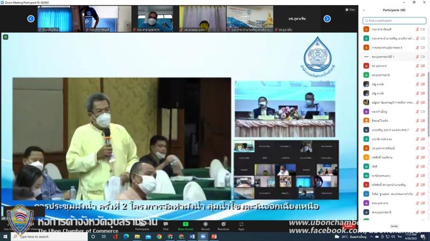
Task: Select the thumbnail with golden Buddha statue
Action: [x=250, y=18]
